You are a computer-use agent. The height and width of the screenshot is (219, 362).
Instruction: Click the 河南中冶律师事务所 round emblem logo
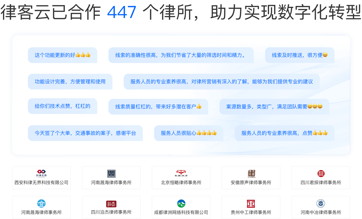pyautogui.click(x=321, y=204)
